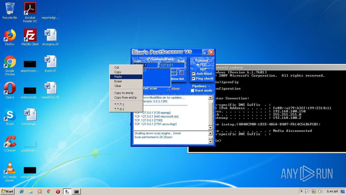Select the TCP protocol option
The image size is (346, 195).
201,65
